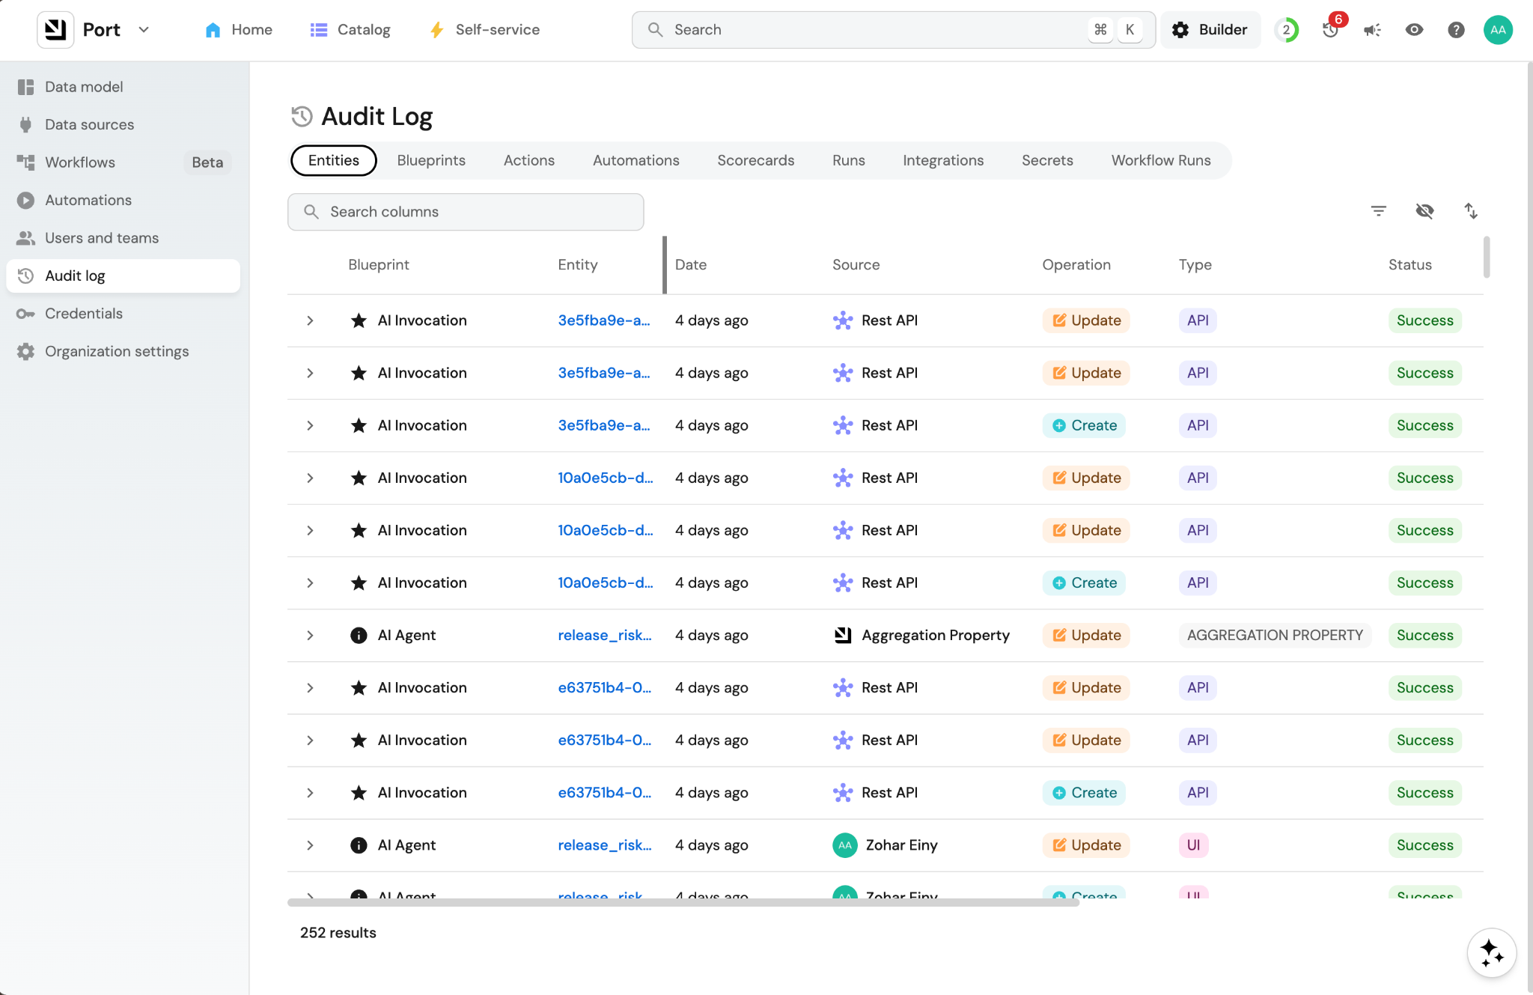Image resolution: width=1533 pixels, height=995 pixels.
Task: Click the onboarding progress circle icon
Action: pyautogui.click(x=1287, y=30)
